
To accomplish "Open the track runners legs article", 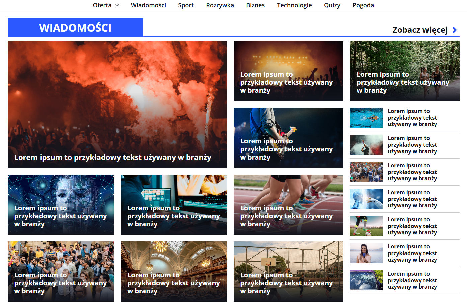I will click(x=288, y=204).
